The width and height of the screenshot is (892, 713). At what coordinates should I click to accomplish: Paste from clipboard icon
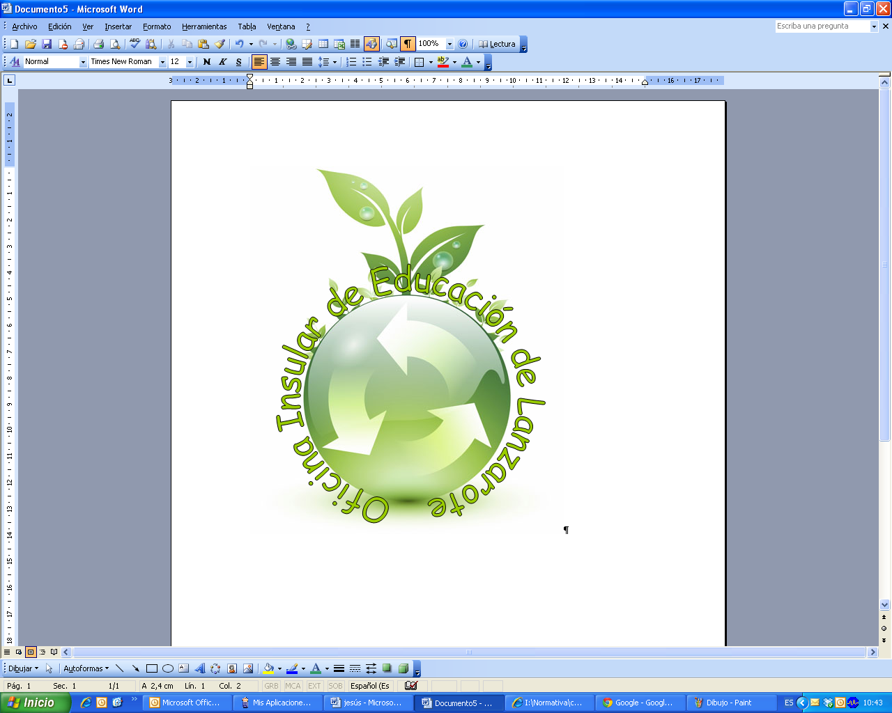(x=203, y=44)
